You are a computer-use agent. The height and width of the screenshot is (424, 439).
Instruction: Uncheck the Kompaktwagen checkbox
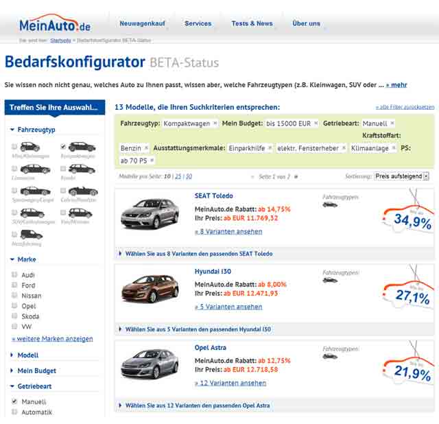[63, 146]
